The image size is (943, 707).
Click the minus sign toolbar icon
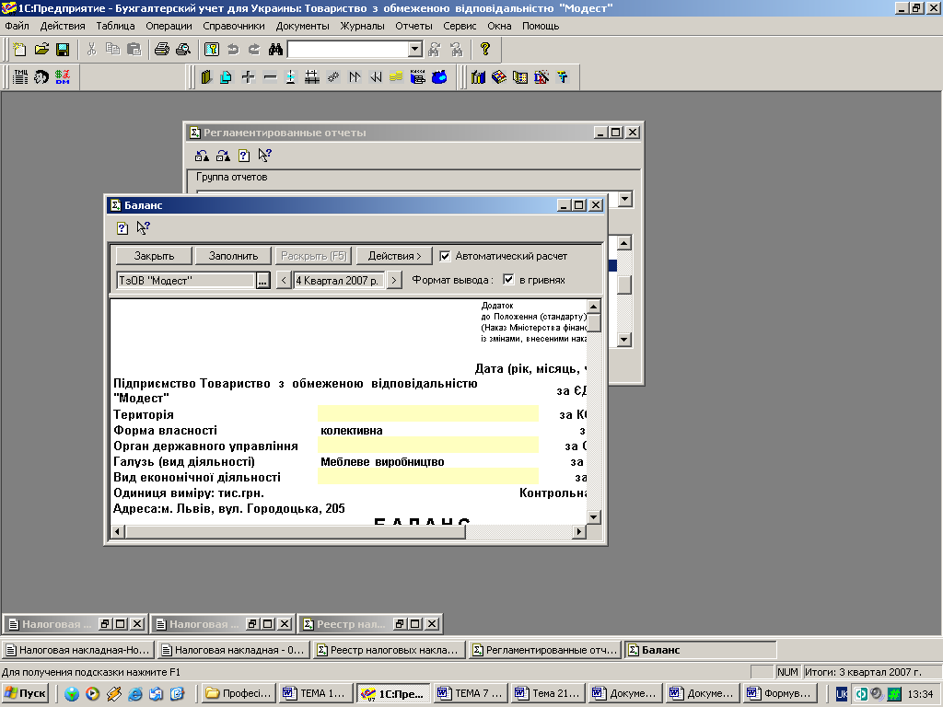pos(270,77)
